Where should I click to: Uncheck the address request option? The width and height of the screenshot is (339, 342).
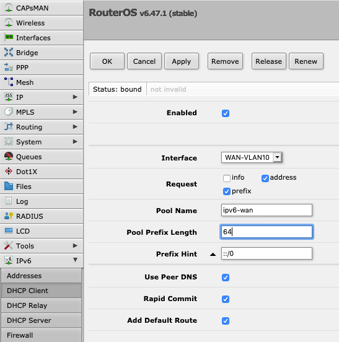pyautogui.click(x=265, y=178)
